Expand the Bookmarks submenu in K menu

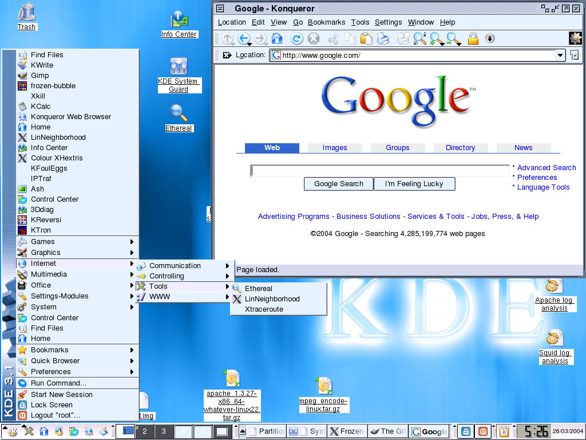pos(77,350)
